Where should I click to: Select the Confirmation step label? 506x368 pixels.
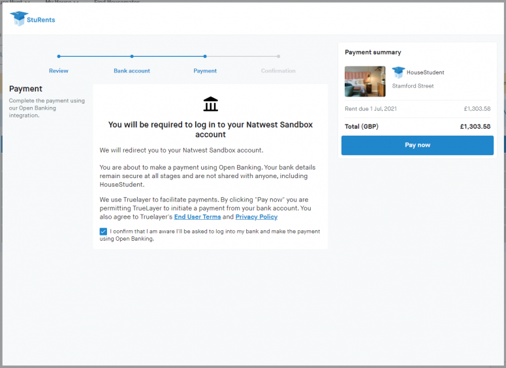278,70
